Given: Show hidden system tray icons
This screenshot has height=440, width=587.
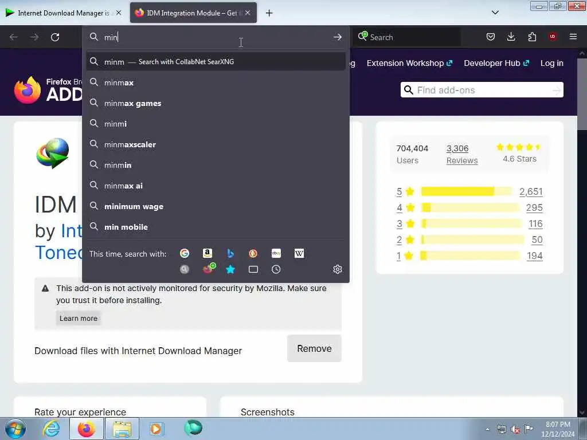Looking at the screenshot, I should click(x=487, y=429).
